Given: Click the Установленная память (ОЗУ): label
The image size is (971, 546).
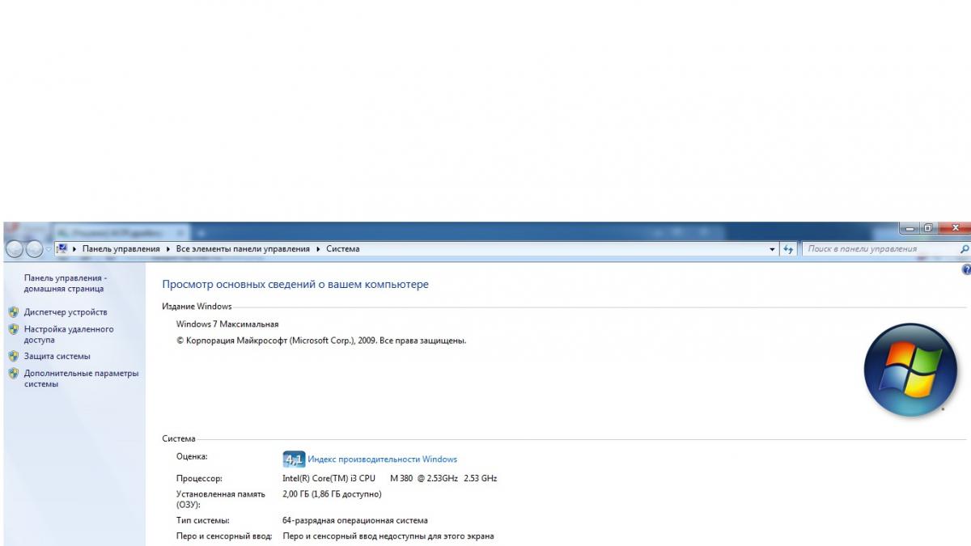Looking at the screenshot, I should (221, 499).
